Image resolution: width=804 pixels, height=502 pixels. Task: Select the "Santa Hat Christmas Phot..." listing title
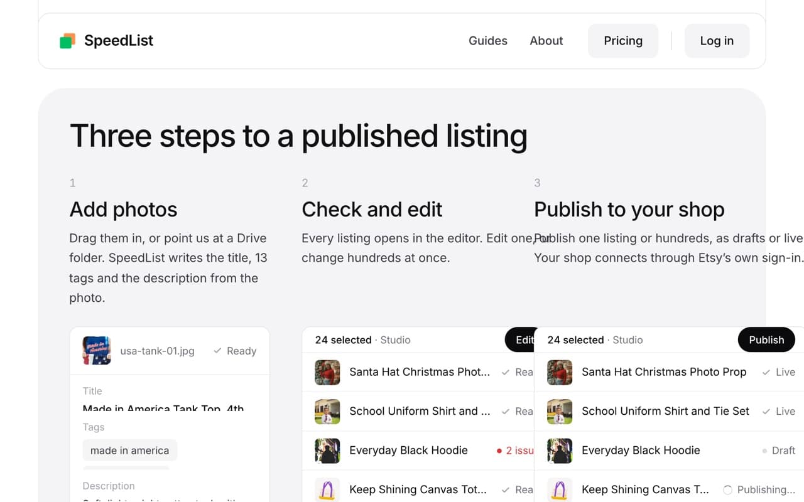click(x=420, y=372)
